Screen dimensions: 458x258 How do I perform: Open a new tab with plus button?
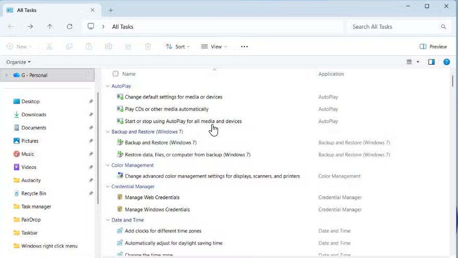[111, 10]
